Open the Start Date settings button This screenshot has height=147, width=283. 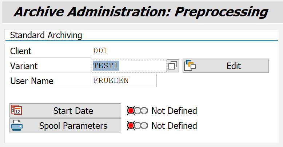[x=65, y=111]
